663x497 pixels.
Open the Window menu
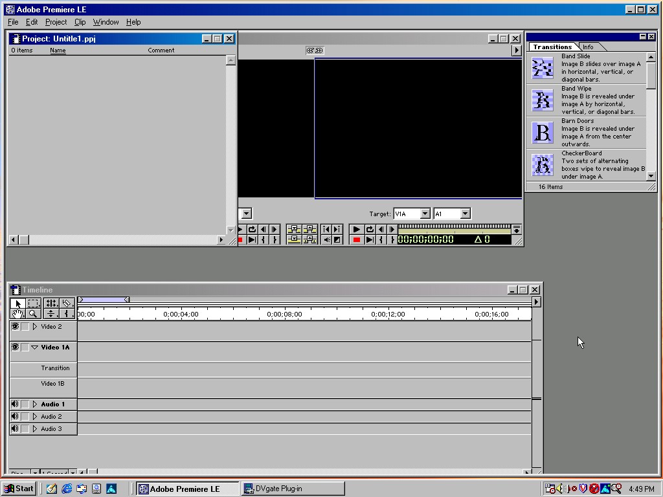coord(106,22)
